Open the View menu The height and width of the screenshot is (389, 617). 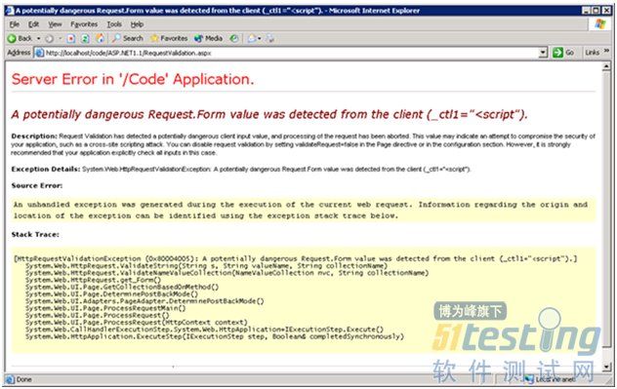(x=55, y=24)
